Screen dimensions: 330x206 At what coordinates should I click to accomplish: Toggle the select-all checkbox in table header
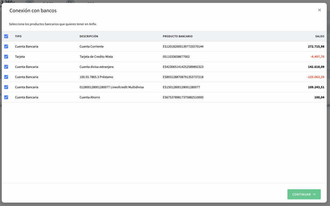pyautogui.click(x=6, y=36)
